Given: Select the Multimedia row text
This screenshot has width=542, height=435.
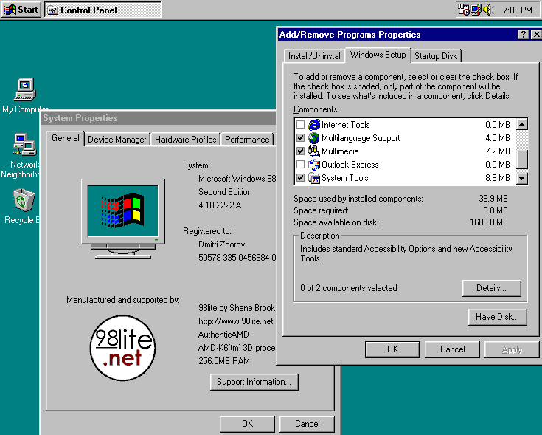Looking at the screenshot, I should pos(340,151).
